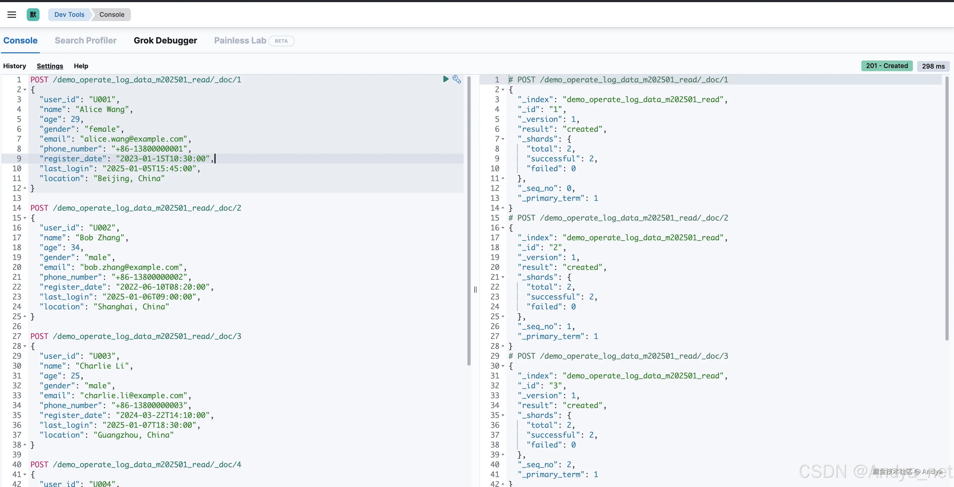
Task: Click the BETA badge next to Painless Lab
Action: (x=281, y=41)
